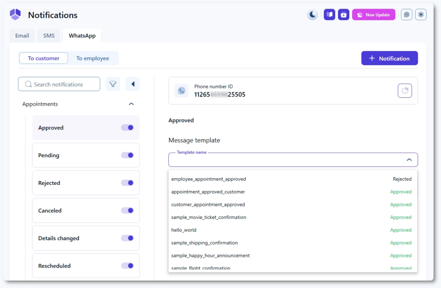Select the To employee option

(x=93, y=58)
